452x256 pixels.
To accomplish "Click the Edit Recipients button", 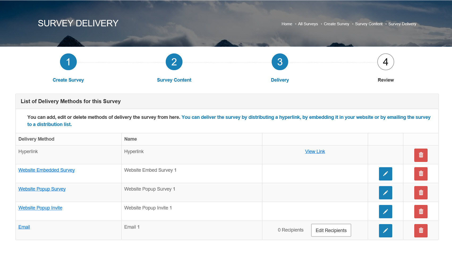I will tap(331, 230).
